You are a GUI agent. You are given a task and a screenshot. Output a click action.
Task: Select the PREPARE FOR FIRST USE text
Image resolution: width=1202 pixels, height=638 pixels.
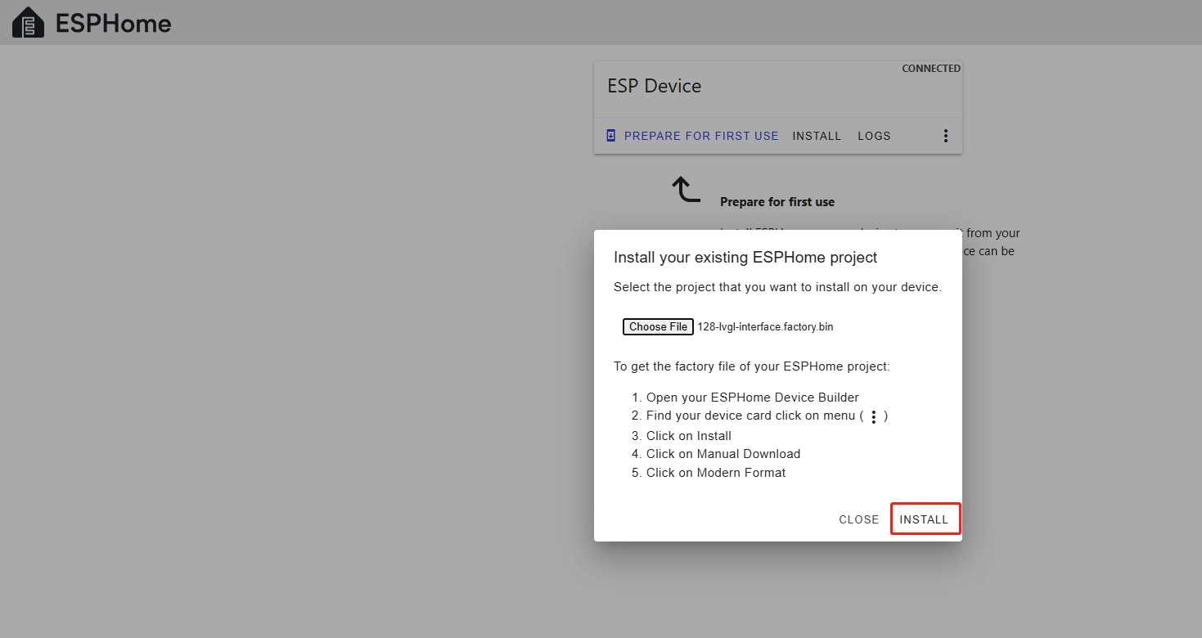point(700,136)
